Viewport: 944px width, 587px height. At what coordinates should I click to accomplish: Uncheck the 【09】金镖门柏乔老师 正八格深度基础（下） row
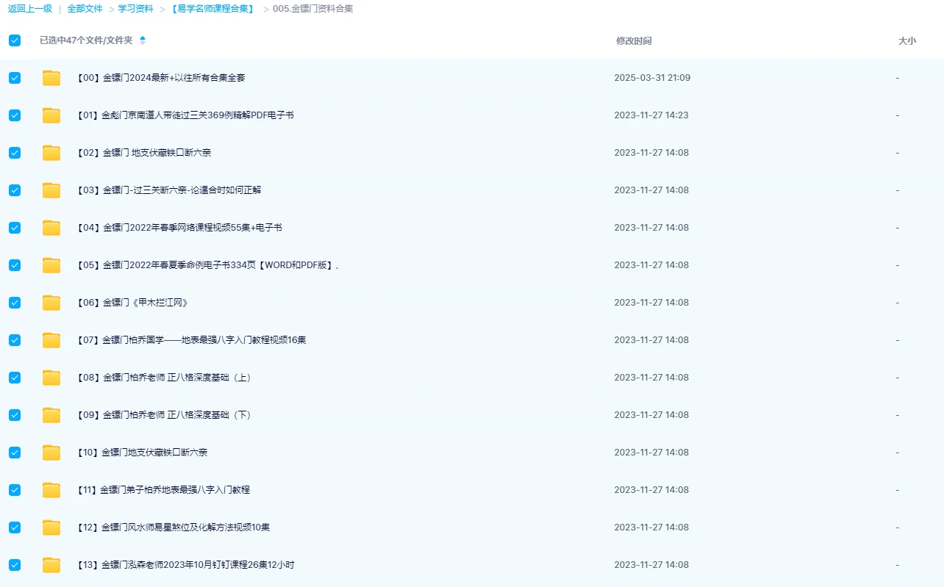coord(15,415)
